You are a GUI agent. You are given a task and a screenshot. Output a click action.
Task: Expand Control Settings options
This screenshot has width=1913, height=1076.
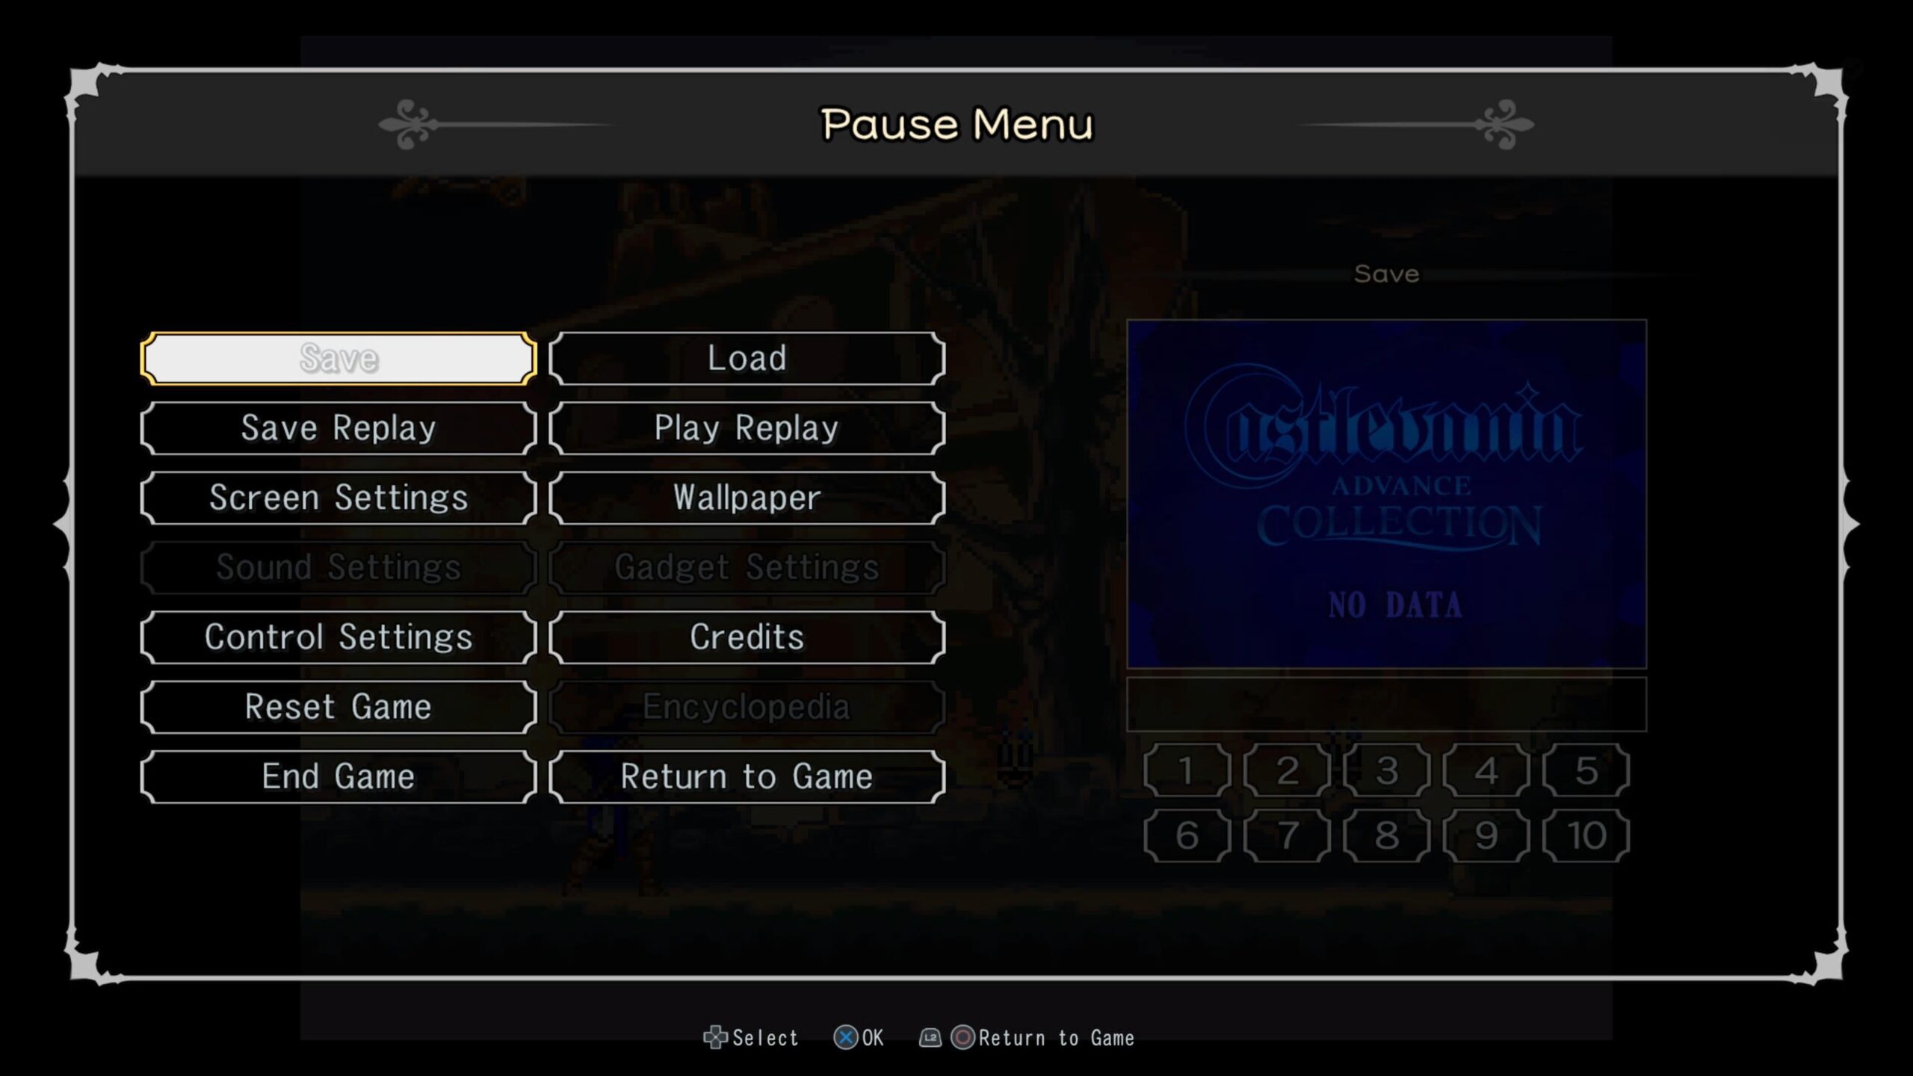click(x=338, y=637)
